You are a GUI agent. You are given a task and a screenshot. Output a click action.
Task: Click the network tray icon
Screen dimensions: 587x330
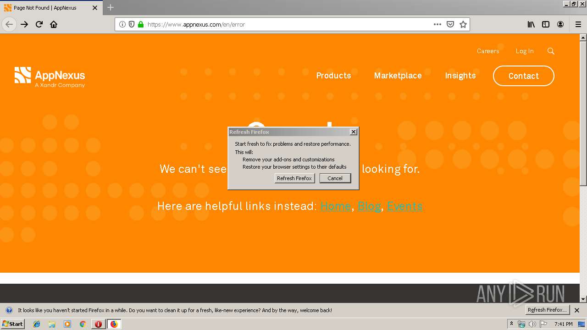pyautogui.click(x=521, y=324)
